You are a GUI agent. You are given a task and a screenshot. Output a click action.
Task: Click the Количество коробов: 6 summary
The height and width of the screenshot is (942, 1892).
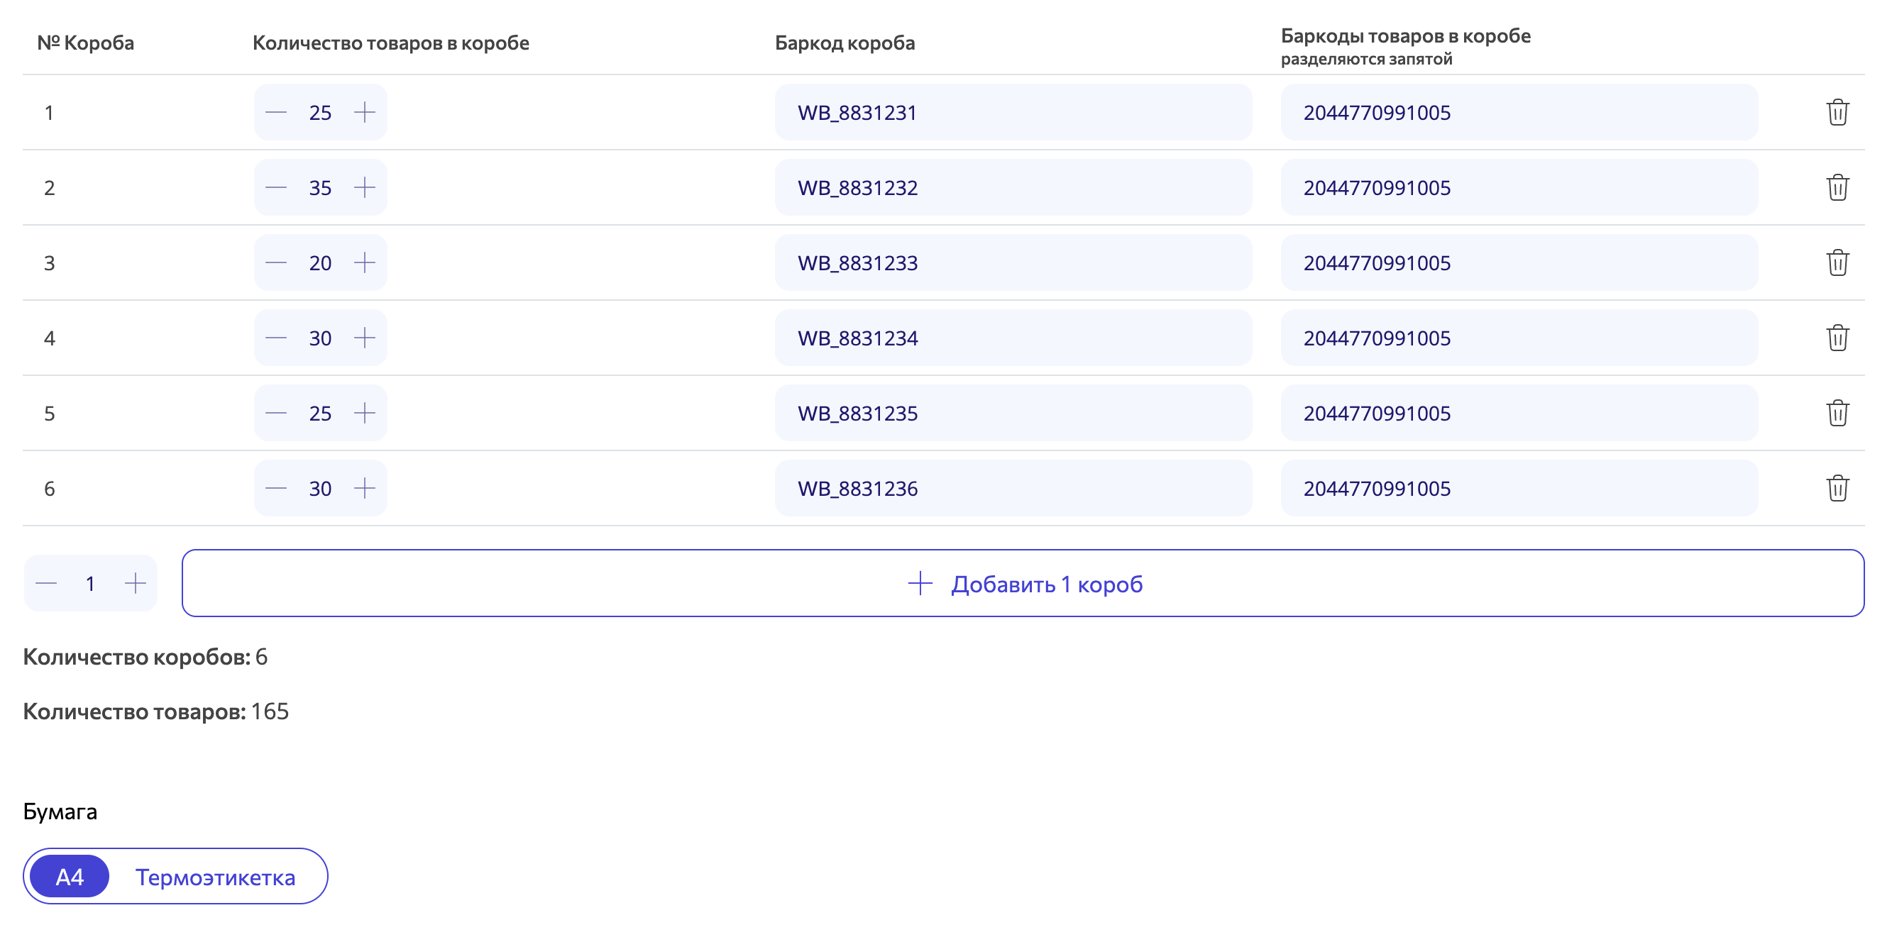pyautogui.click(x=145, y=656)
